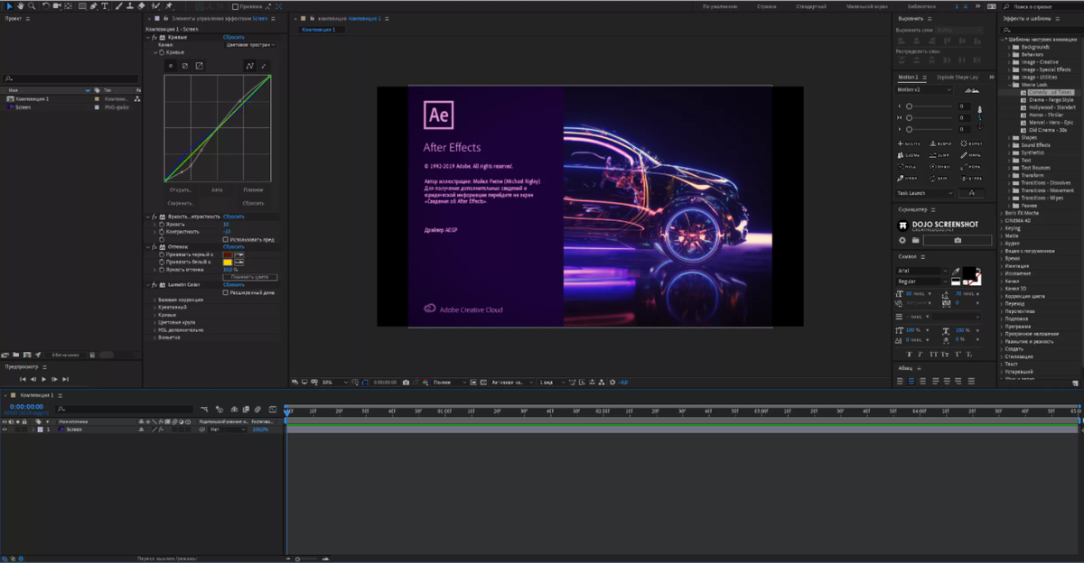Click the Сохранить curves button
The height and width of the screenshot is (563, 1084).
[181, 203]
